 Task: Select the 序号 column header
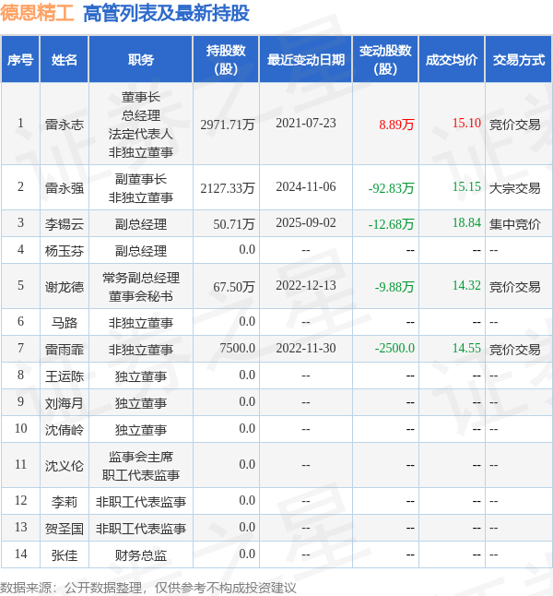20,60
